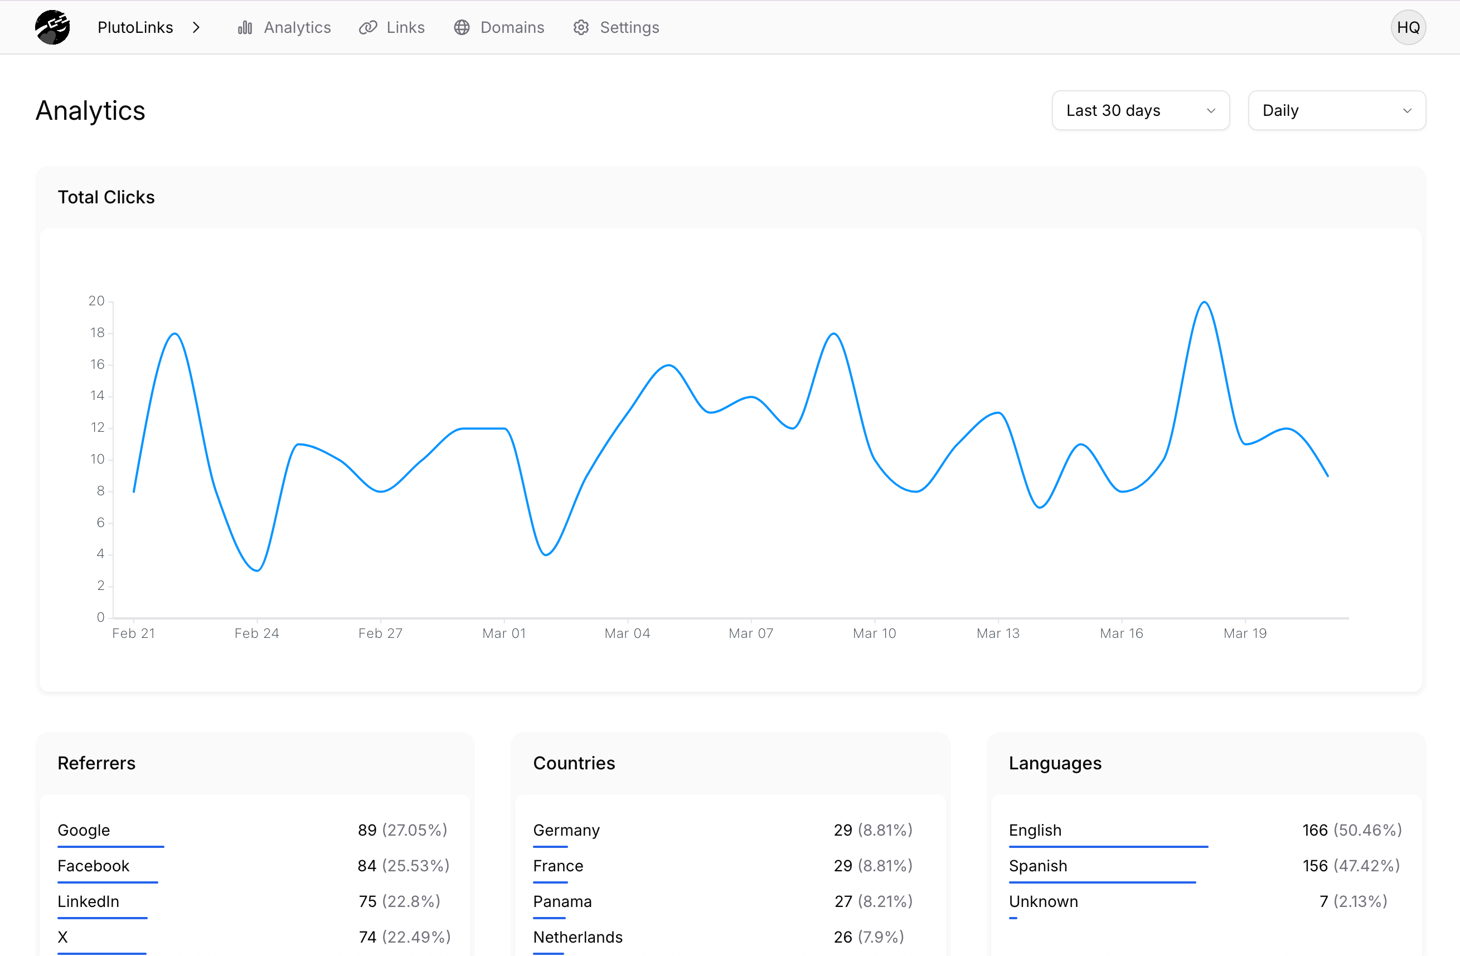Click the Referrers card heading
The height and width of the screenshot is (956, 1460).
tap(96, 763)
